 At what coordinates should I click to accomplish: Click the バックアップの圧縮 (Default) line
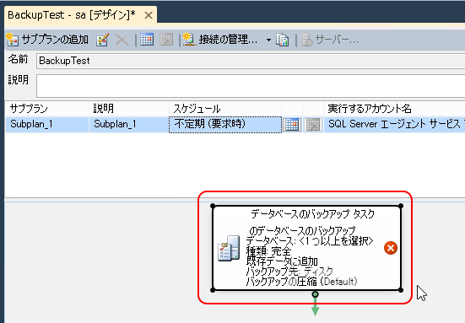[301, 281]
